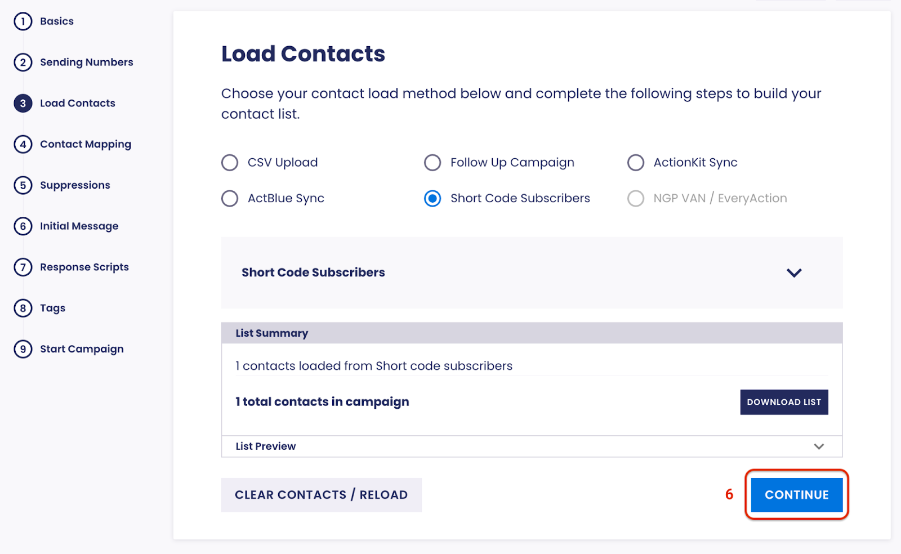Click the step 7 circle icon
This screenshot has width=901, height=554.
click(23, 267)
